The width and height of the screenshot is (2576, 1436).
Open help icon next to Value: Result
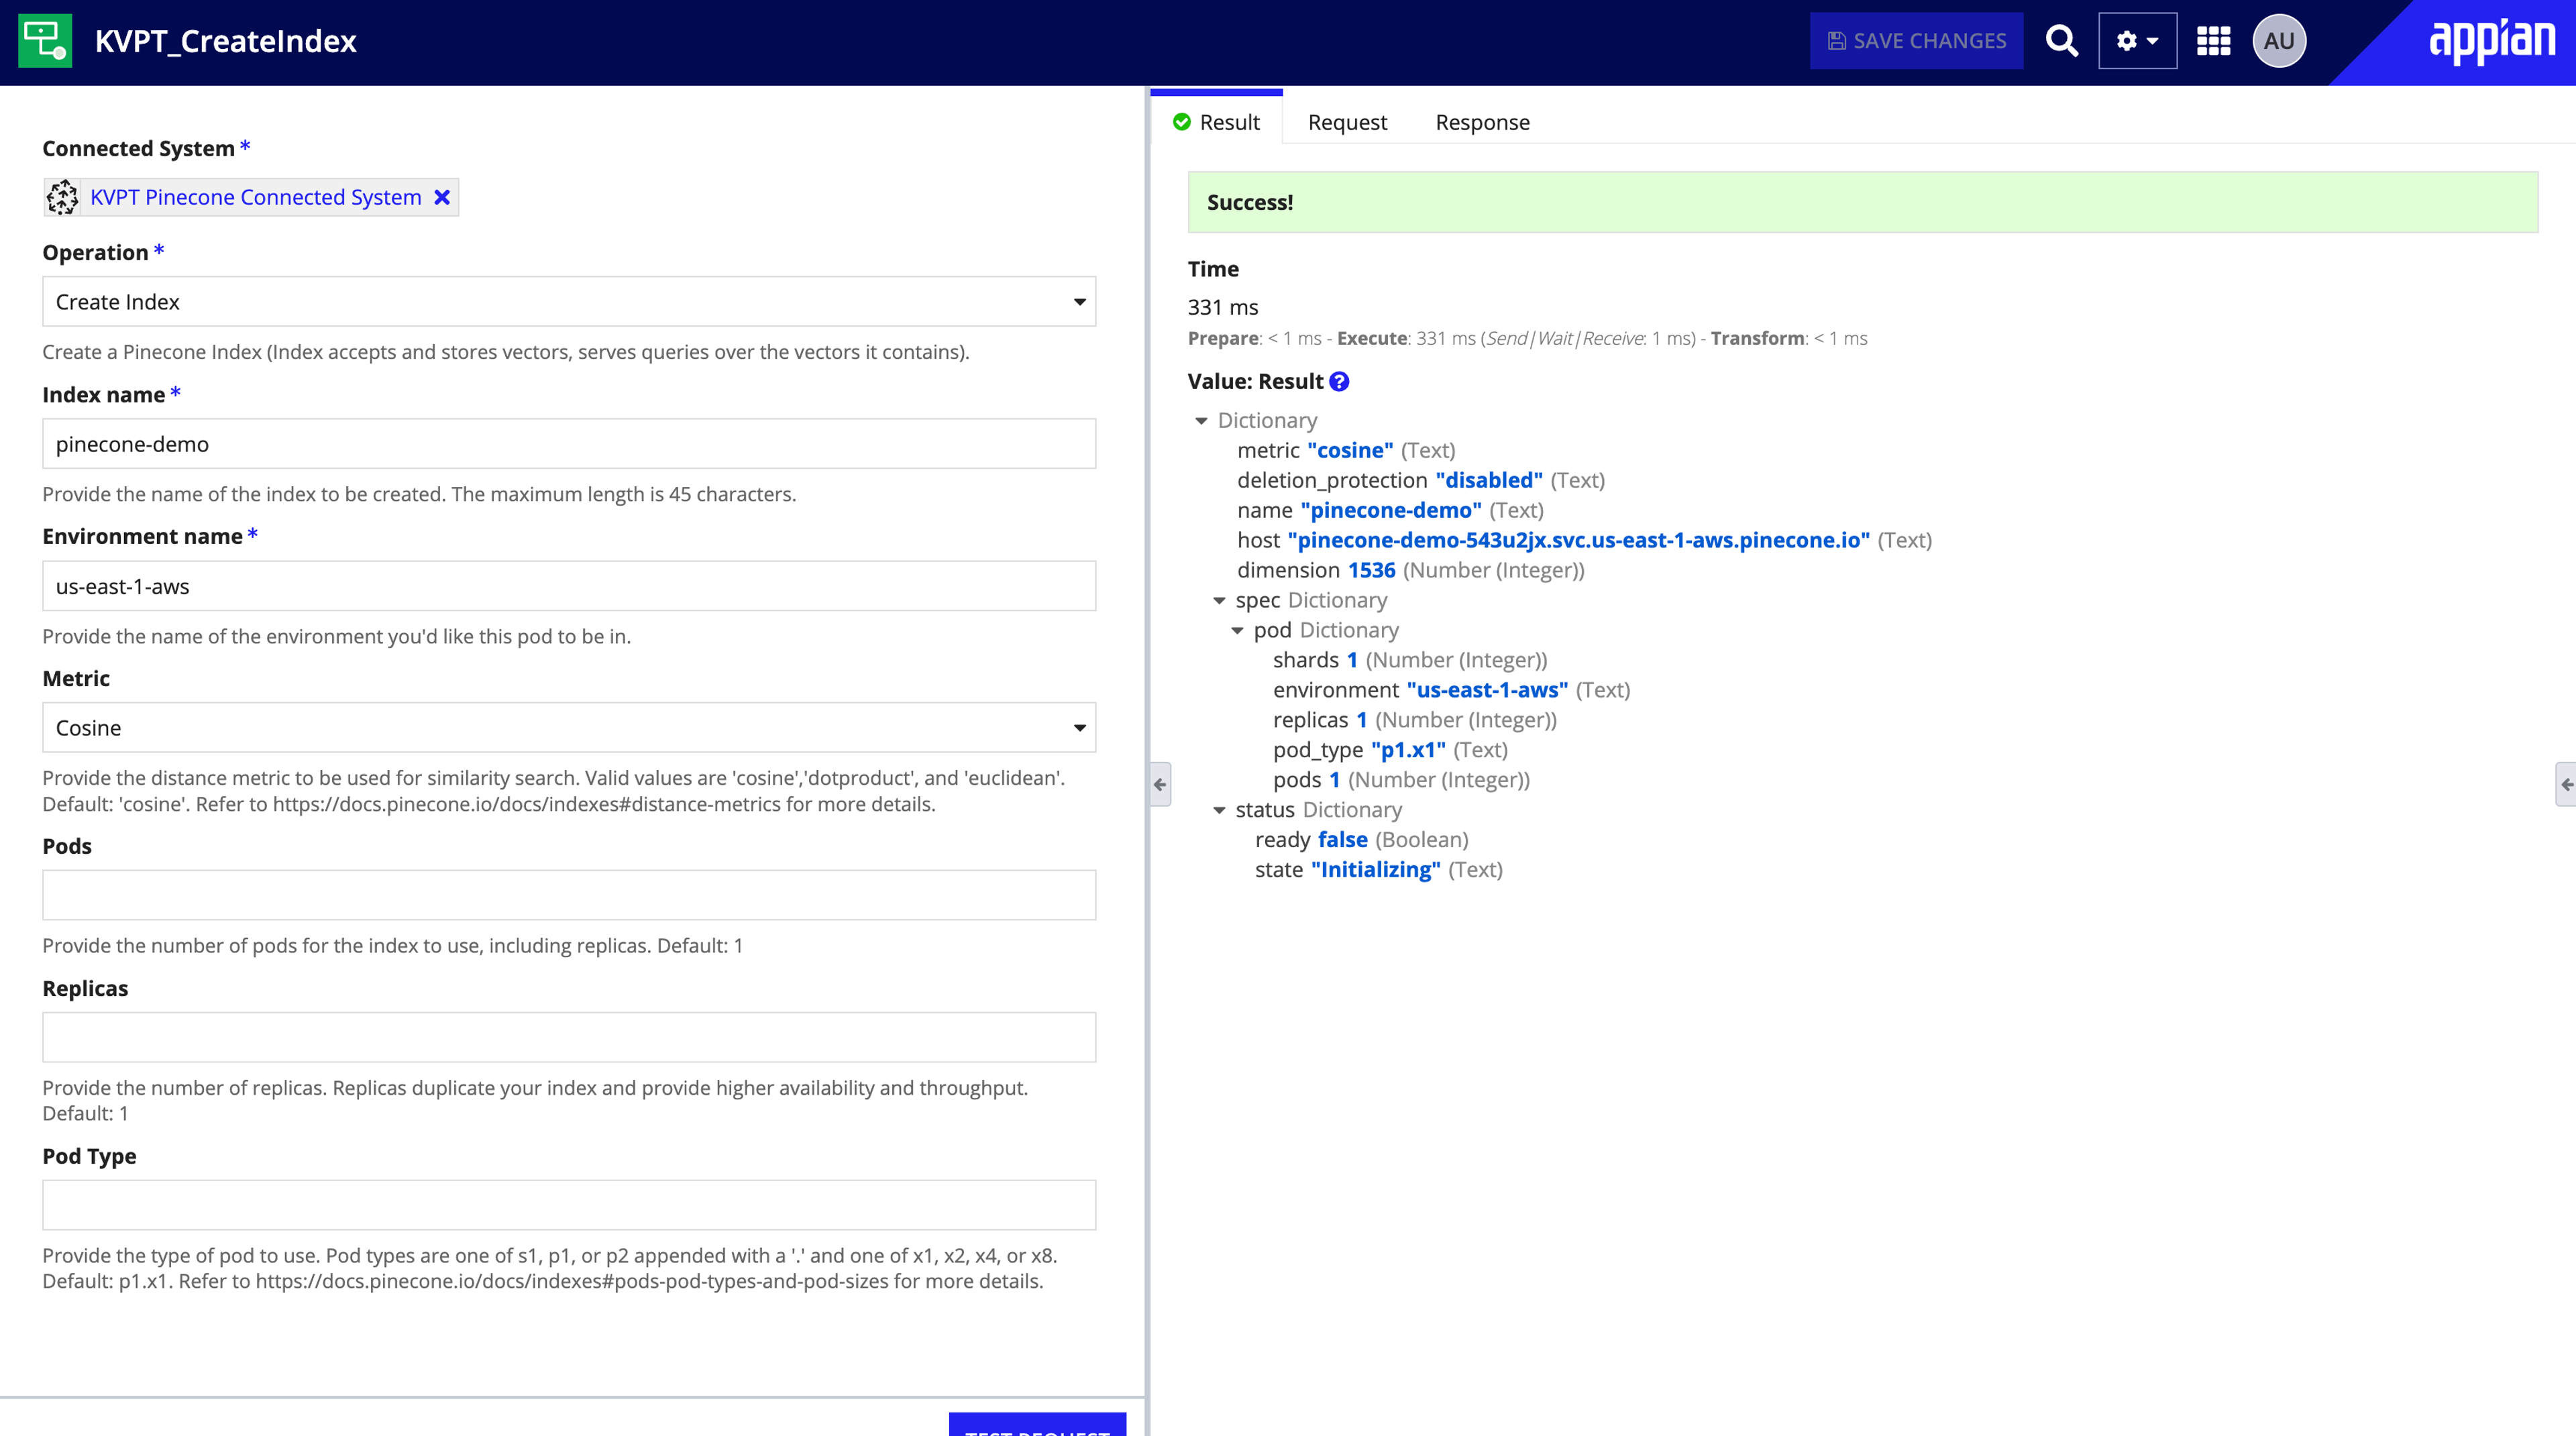point(1339,381)
